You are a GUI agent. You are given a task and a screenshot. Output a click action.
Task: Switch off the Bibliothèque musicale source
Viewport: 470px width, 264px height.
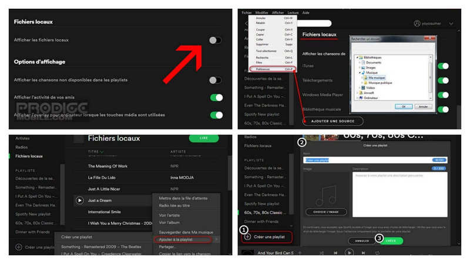pyautogui.click(x=443, y=109)
